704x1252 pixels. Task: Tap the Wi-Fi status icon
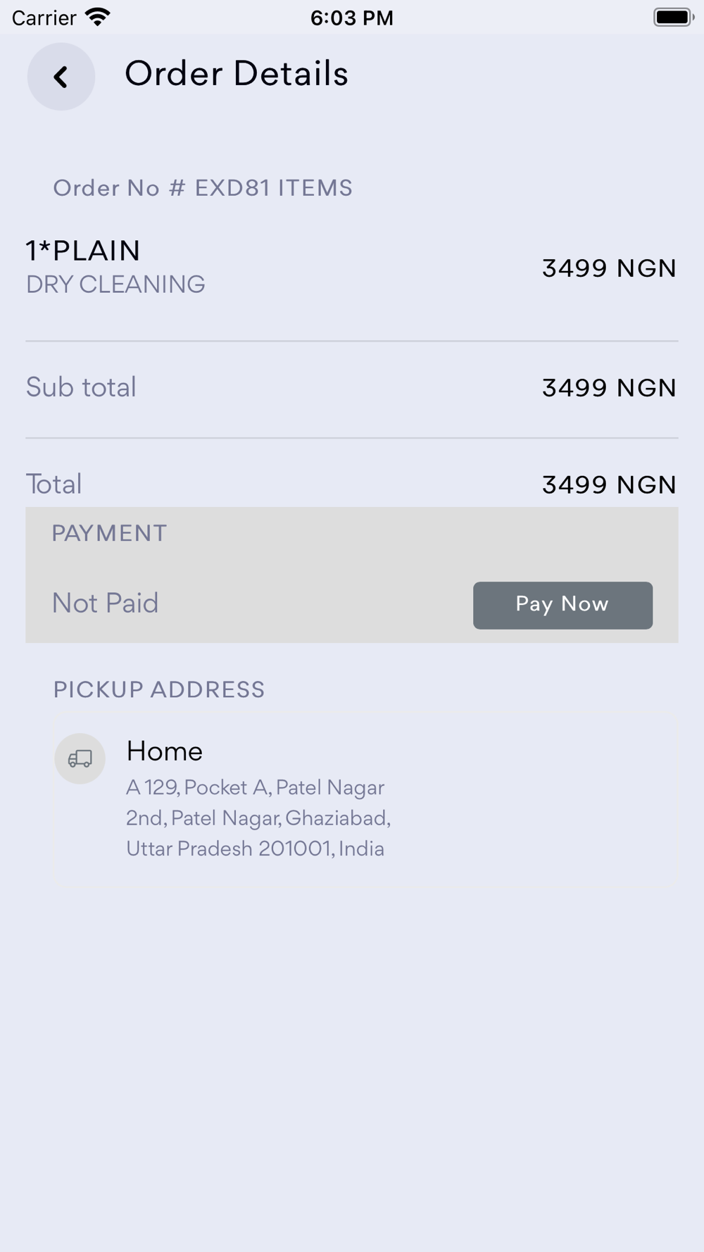tap(98, 17)
